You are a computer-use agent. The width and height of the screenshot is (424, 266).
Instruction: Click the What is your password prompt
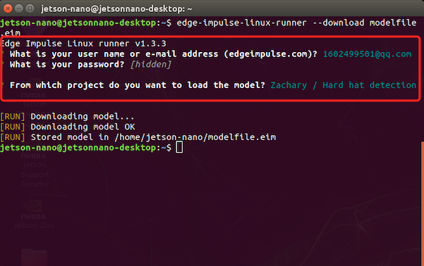pos(67,65)
